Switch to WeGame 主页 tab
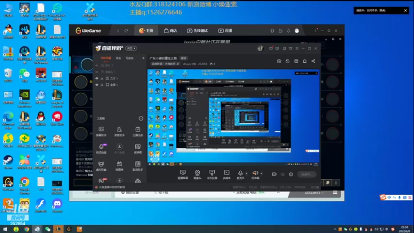This screenshot has width=414, height=233. tap(146, 31)
